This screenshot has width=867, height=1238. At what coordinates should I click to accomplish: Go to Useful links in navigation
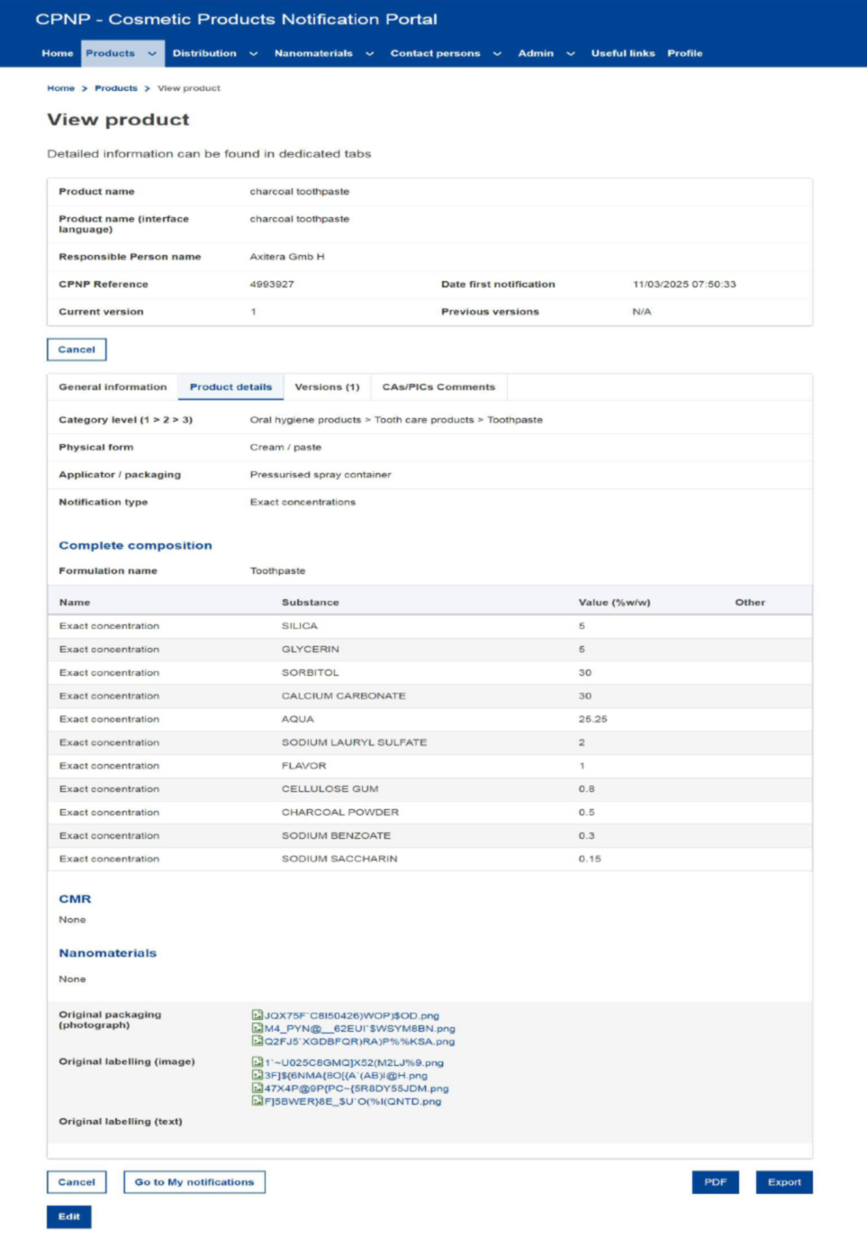click(622, 54)
